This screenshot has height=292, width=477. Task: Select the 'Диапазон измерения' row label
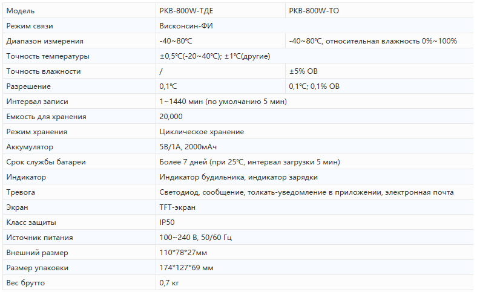click(x=45, y=41)
